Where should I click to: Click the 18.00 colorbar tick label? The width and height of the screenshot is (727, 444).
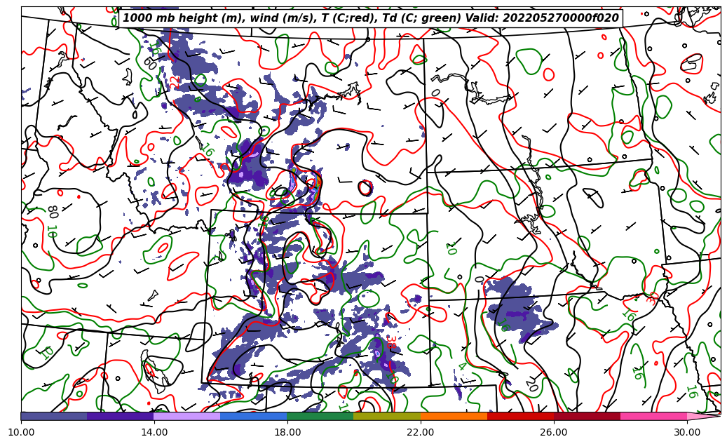click(x=287, y=432)
